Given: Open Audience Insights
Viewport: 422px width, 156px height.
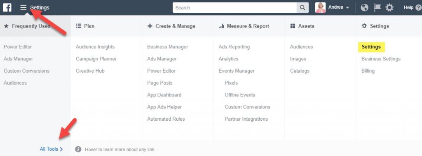Looking at the screenshot, I should (x=95, y=47).
